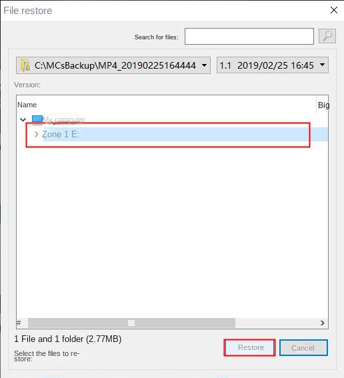Select the Zone 1 E: tree item
The height and width of the screenshot is (378, 344).
click(61, 134)
